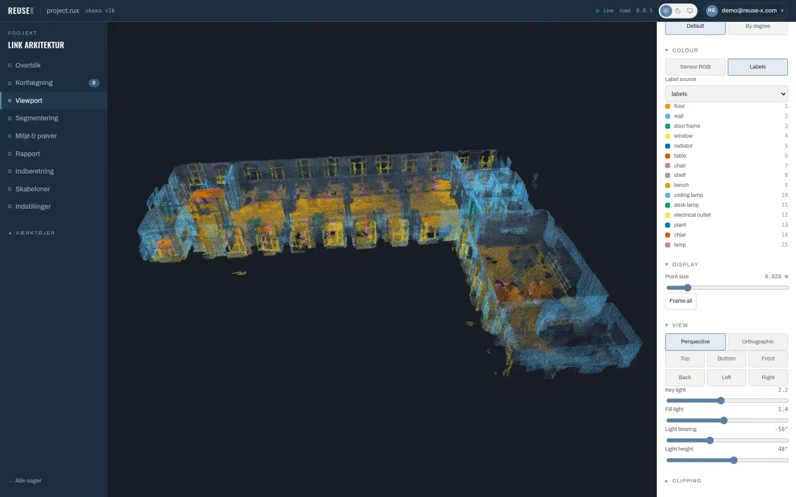Click the shelf label colour swatch
The height and width of the screenshot is (497, 796).
[668, 176]
